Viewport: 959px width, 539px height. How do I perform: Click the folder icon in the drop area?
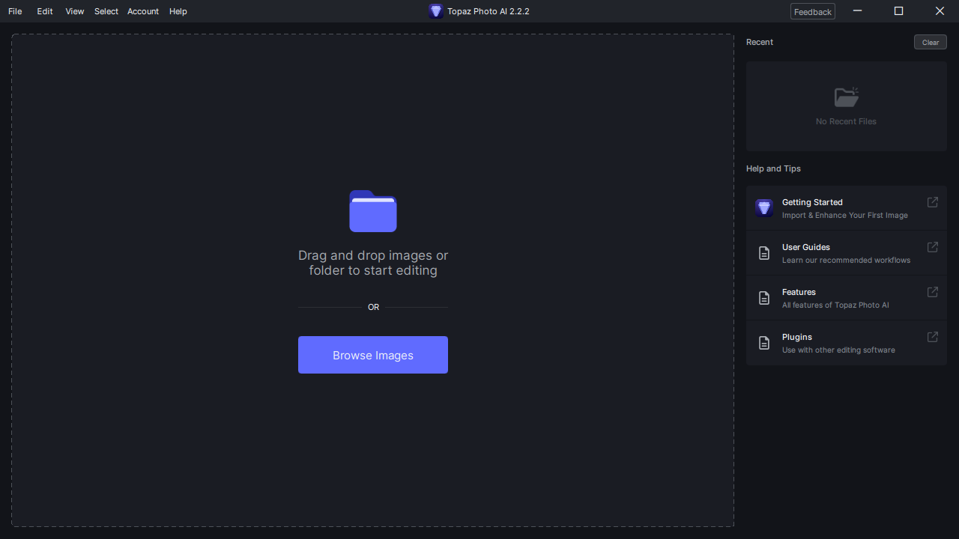[373, 211]
